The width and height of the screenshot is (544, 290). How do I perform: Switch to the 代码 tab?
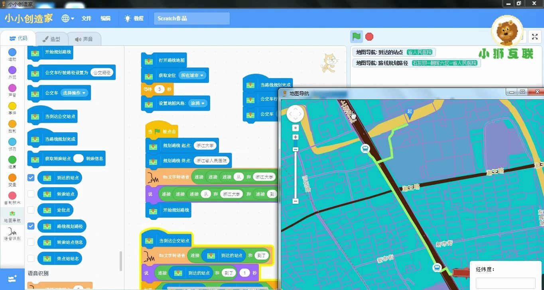pos(18,39)
